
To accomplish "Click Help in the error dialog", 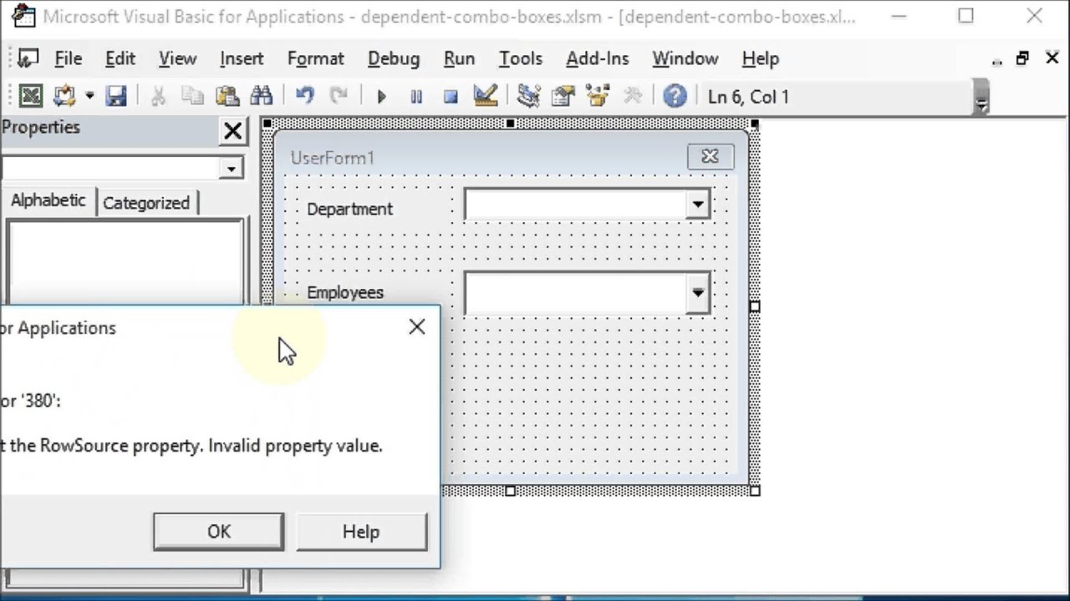I will [x=361, y=532].
